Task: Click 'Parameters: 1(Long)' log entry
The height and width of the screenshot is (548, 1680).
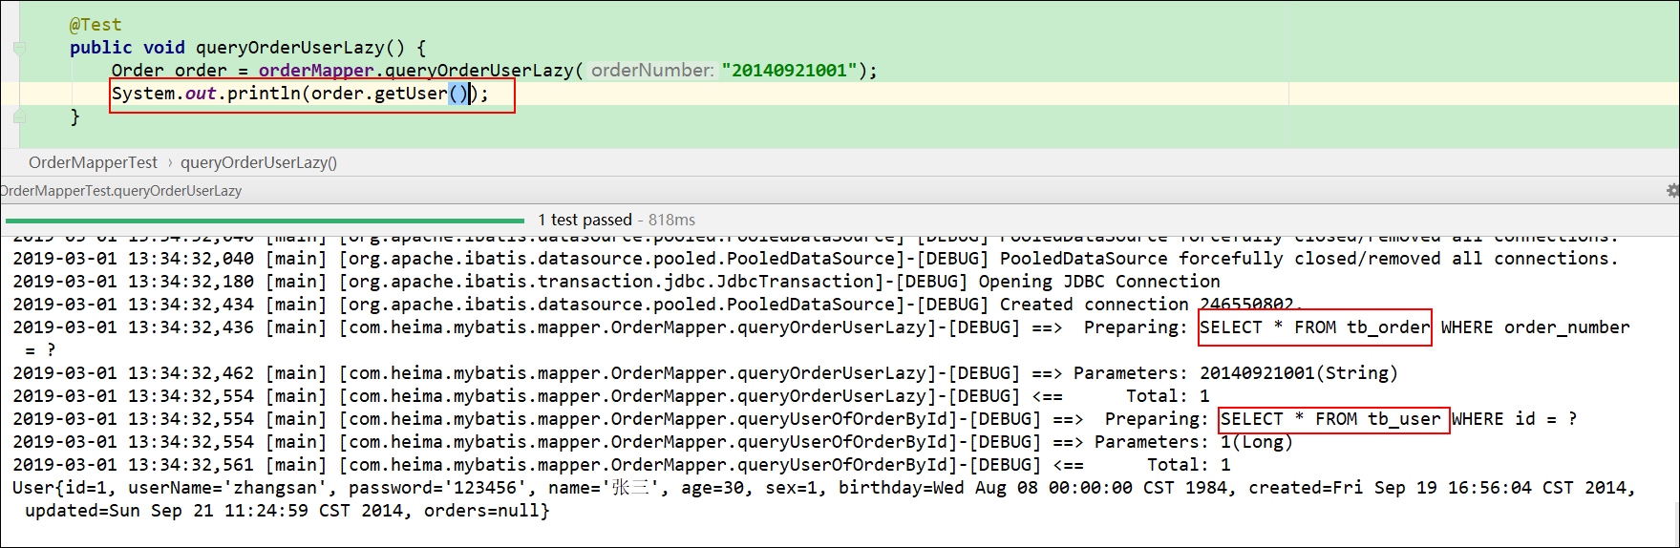Action: point(1193,442)
